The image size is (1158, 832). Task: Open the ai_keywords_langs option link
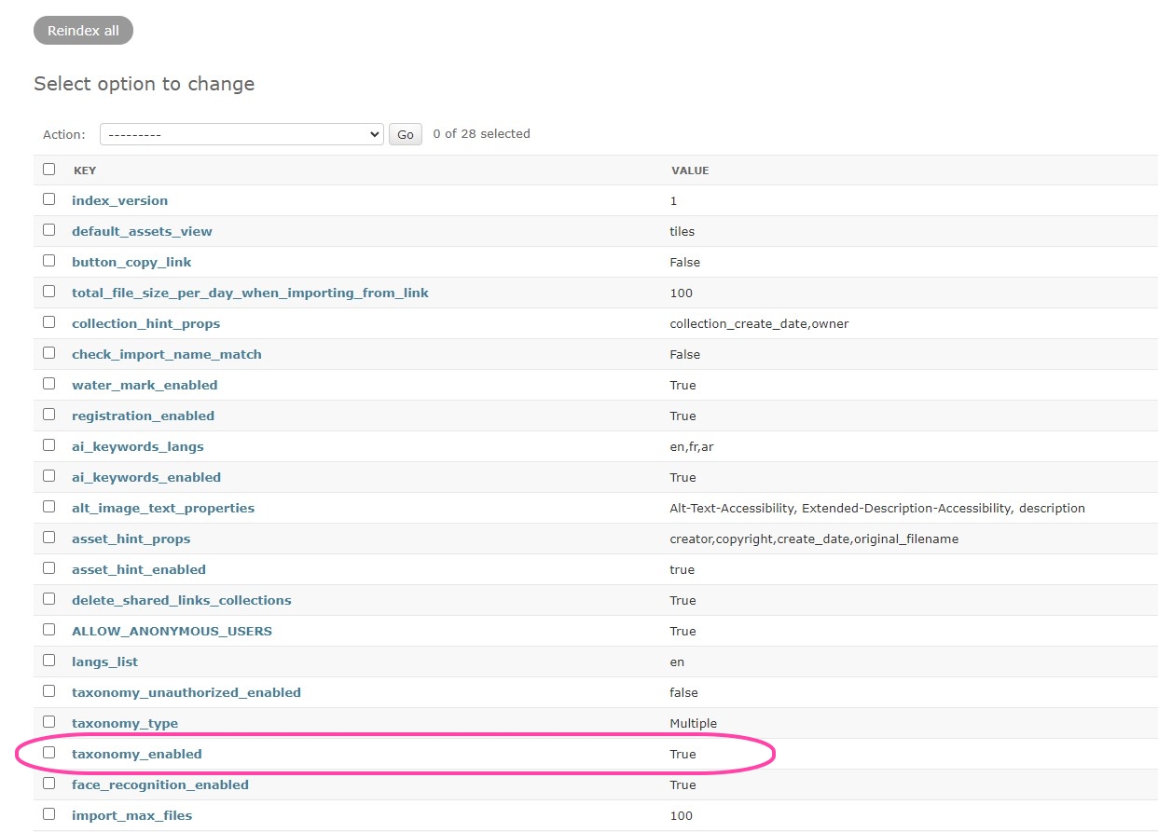coord(138,446)
